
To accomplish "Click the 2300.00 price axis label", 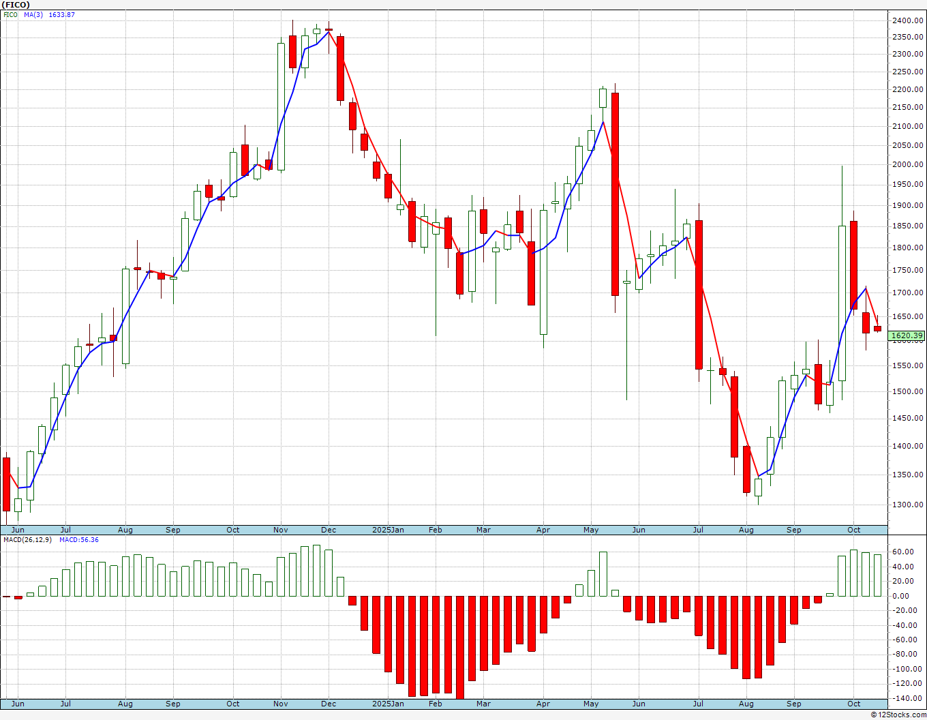I will 907,54.
